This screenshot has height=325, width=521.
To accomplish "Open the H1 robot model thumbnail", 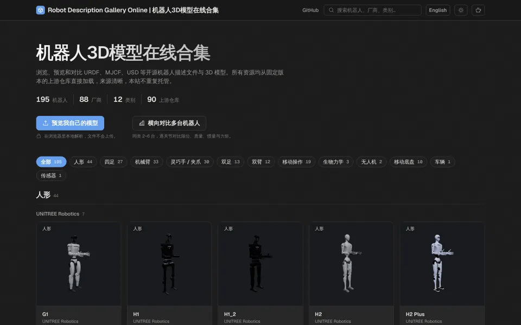I will 169,264.
